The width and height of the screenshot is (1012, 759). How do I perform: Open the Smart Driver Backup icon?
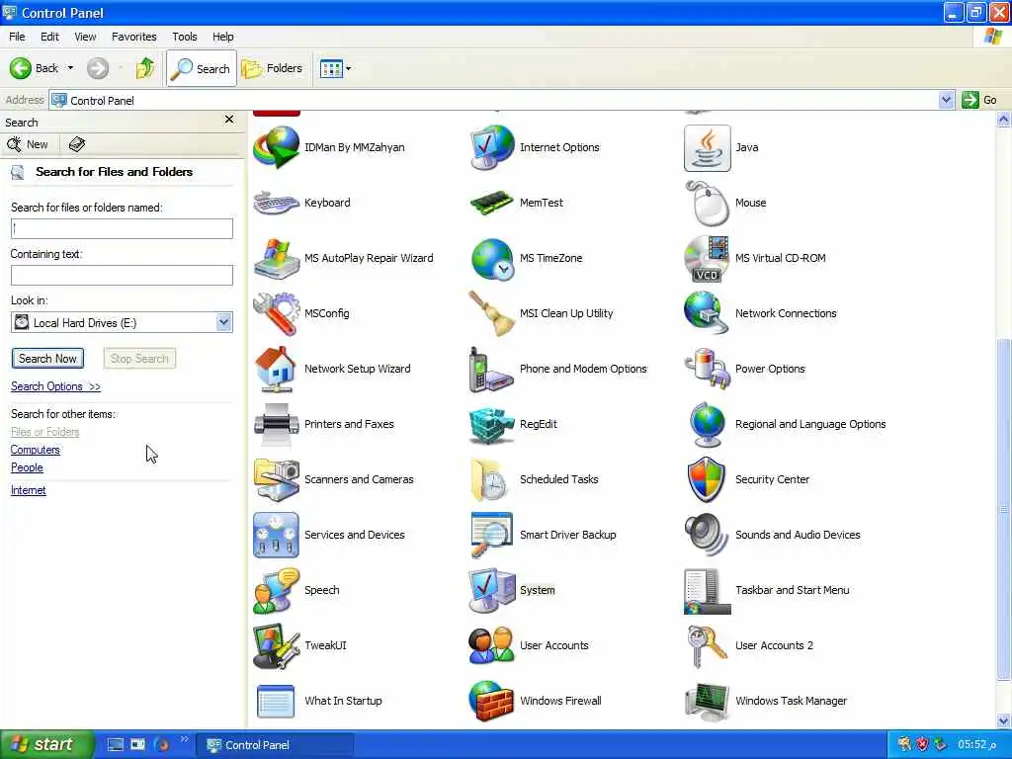pyautogui.click(x=492, y=535)
